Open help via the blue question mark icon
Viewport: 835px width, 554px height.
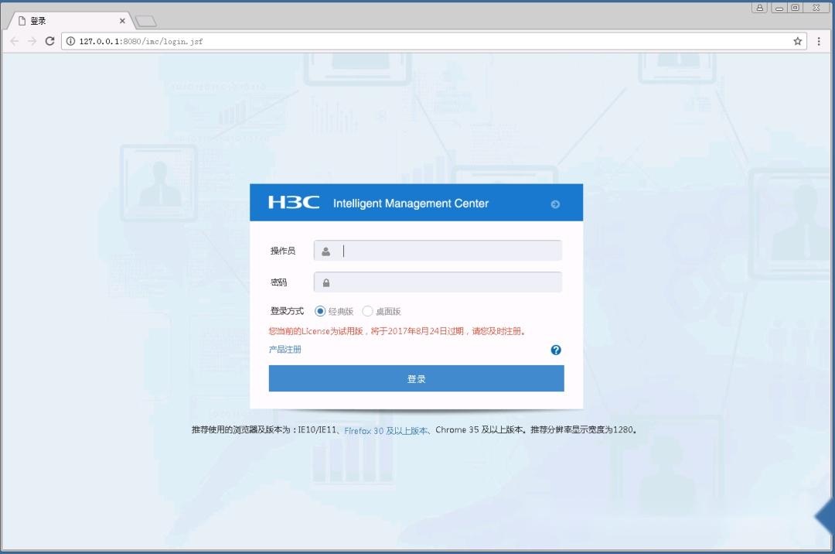point(555,349)
